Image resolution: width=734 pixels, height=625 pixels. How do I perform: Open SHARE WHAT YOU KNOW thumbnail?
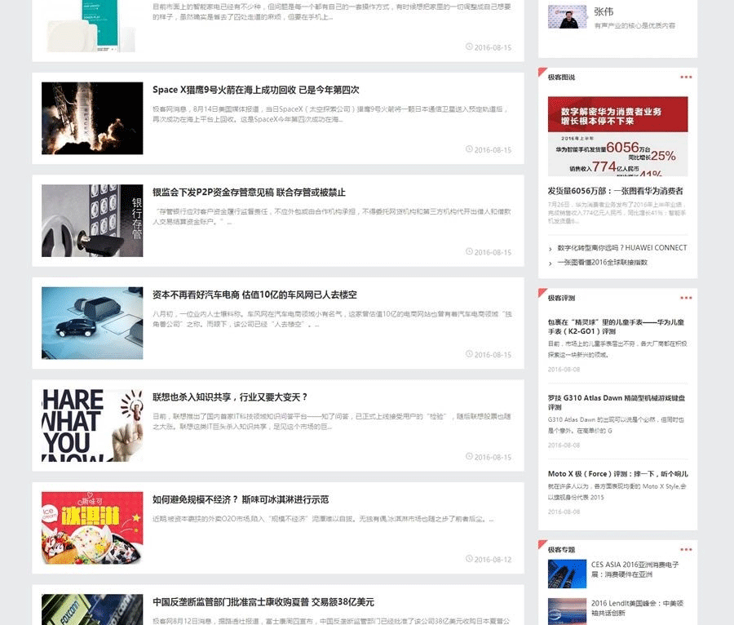(x=92, y=426)
